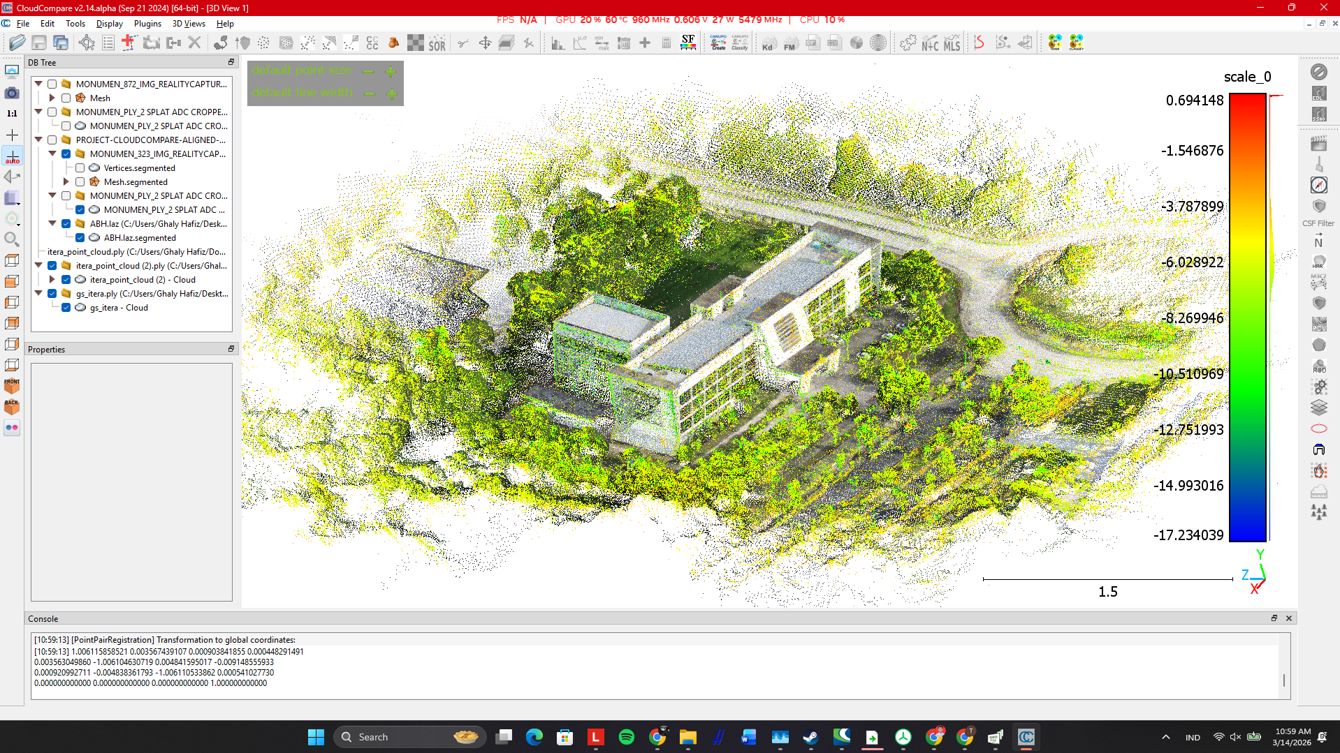1340x753 pixels.
Task: Click the magnifier zoom icon in left sidebar
Action: tap(12, 239)
